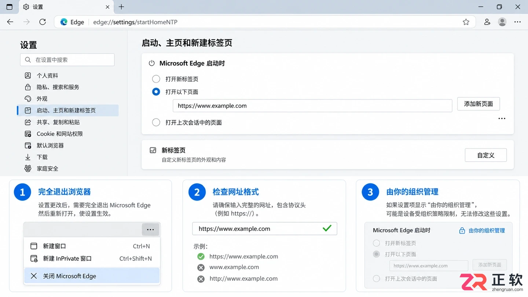Open 隐私、搜索和服务 settings

tap(68, 87)
